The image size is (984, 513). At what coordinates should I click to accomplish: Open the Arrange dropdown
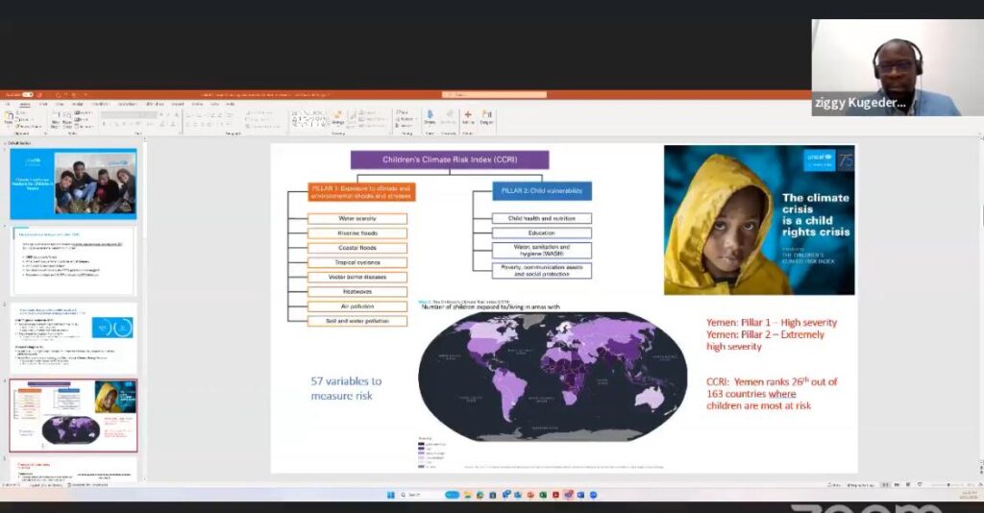[x=337, y=119]
